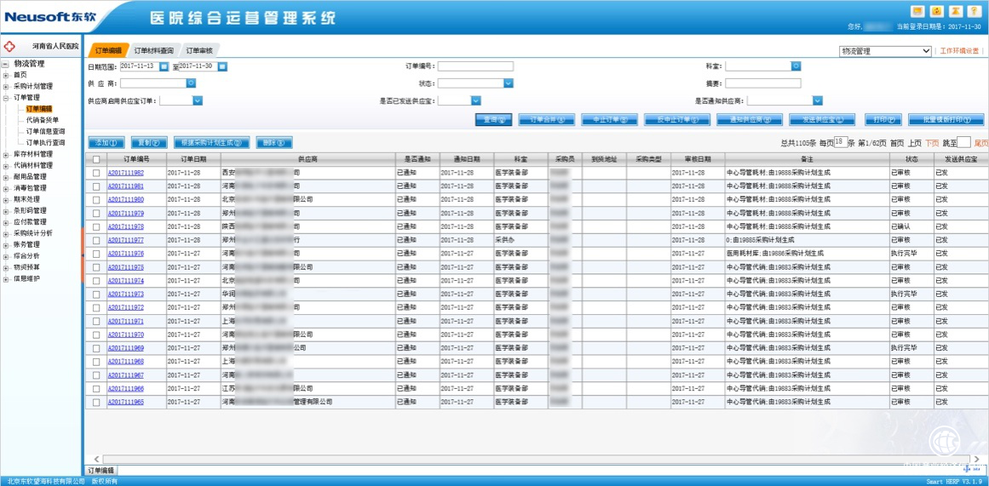Open the start date calendar picker
989x486 pixels.
pyautogui.click(x=164, y=66)
